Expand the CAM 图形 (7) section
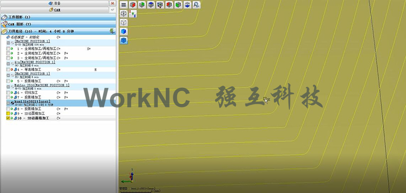Image resolution: width=406 pixels, height=193 pixels. [x=59, y=24]
